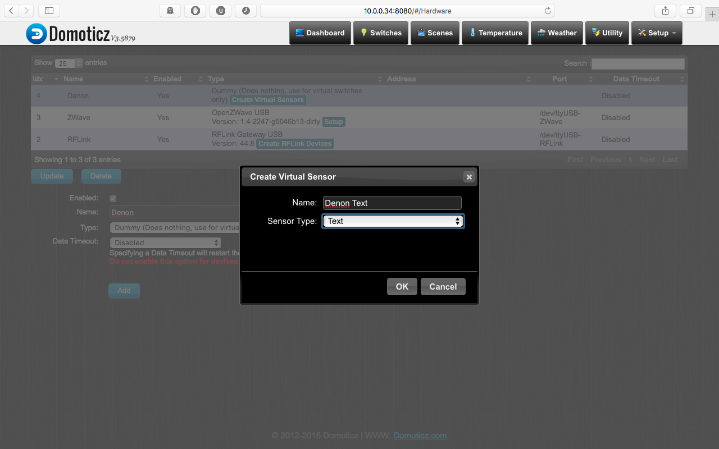Screen dimensions: 719x449
Task: Select the RFLink name cell in the table
Action: pyautogui.click(x=79, y=140)
